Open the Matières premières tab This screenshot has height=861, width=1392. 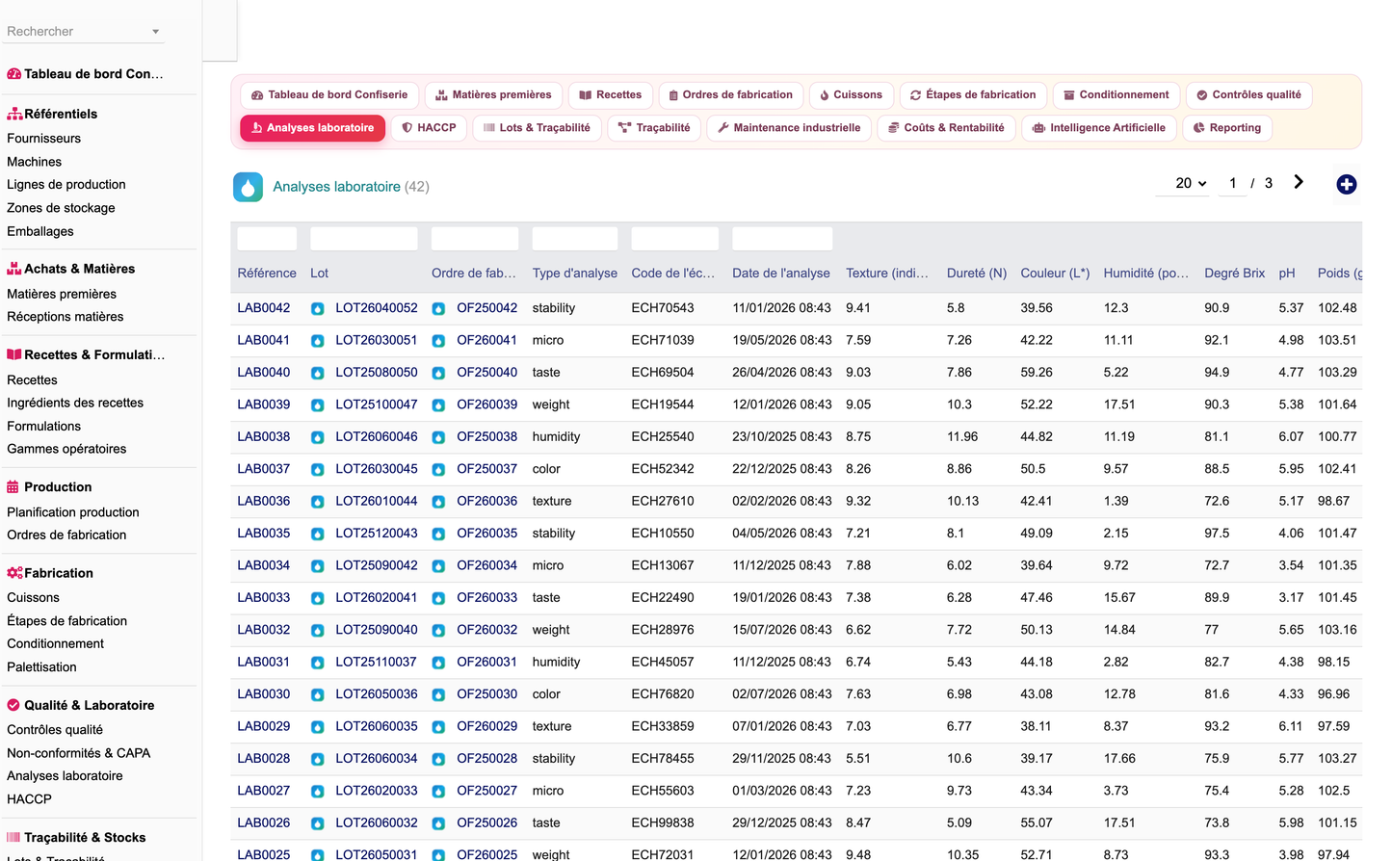point(493,94)
